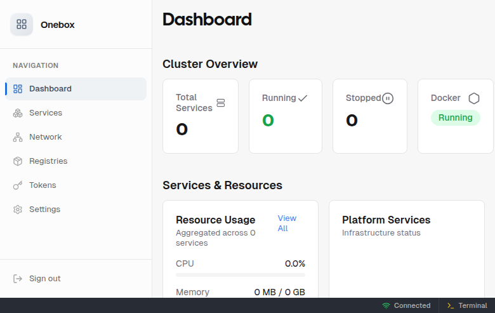Click the Settings gear icon

[x=18, y=210]
